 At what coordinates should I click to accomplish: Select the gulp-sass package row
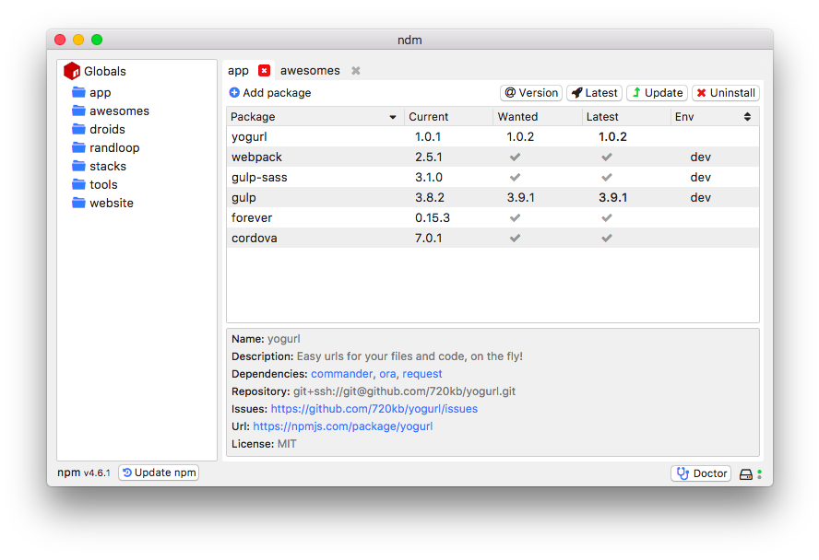coord(493,177)
